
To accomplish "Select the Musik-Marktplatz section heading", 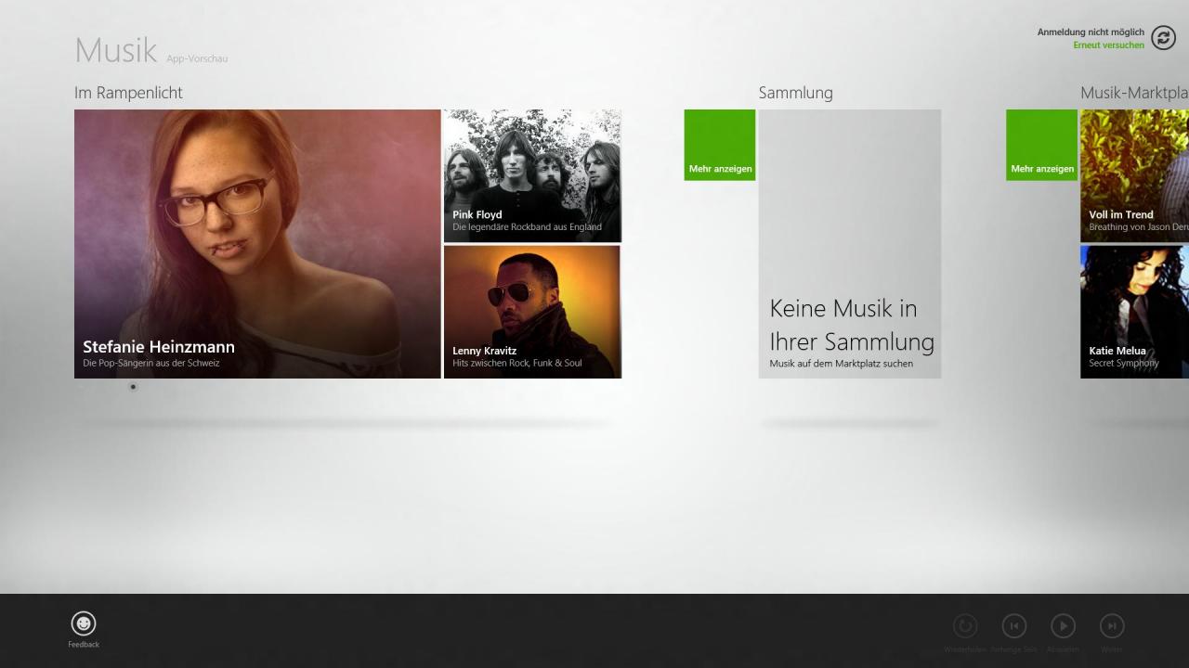I will pyautogui.click(x=1134, y=93).
